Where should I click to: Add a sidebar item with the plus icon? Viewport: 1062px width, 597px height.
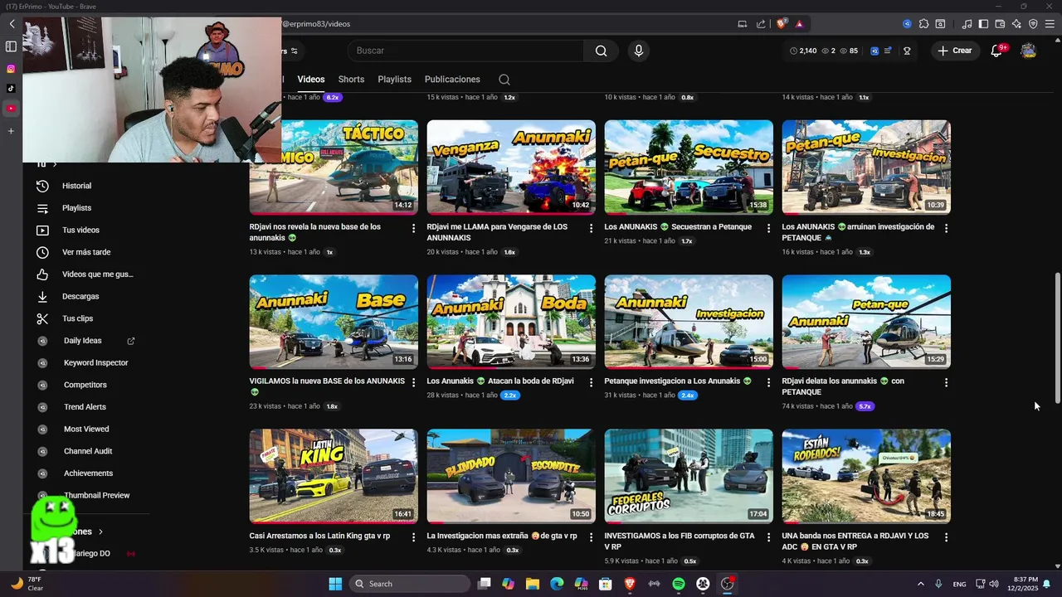[x=11, y=131]
